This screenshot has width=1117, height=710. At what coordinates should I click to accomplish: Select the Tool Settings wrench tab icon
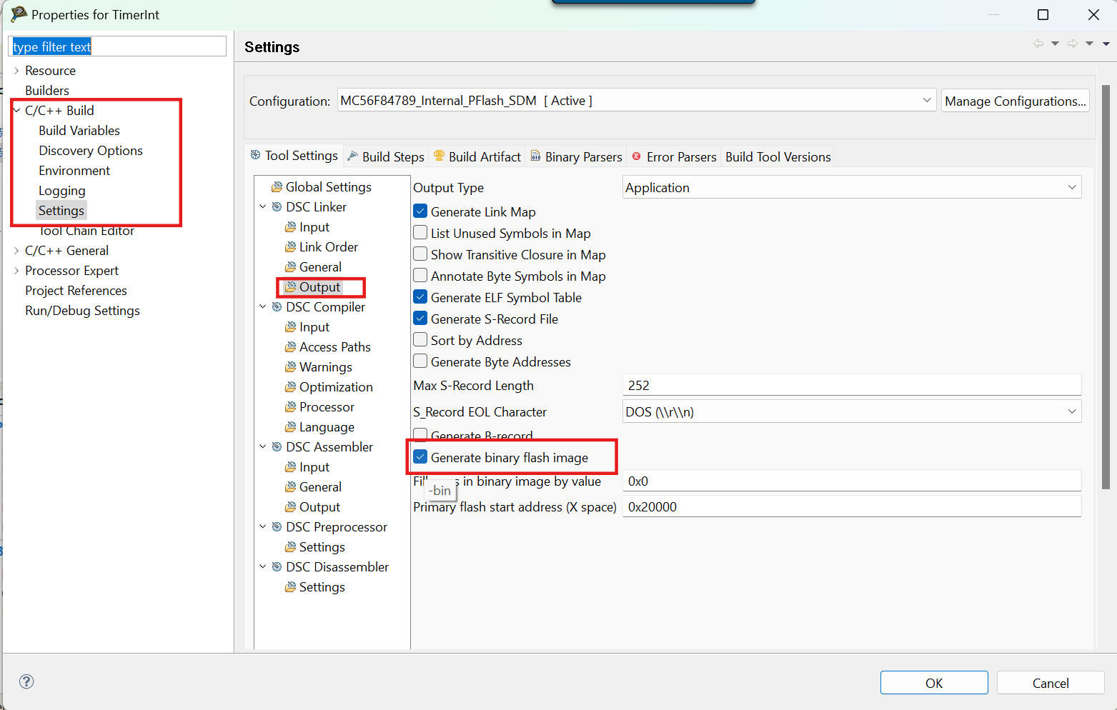(x=255, y=155)
